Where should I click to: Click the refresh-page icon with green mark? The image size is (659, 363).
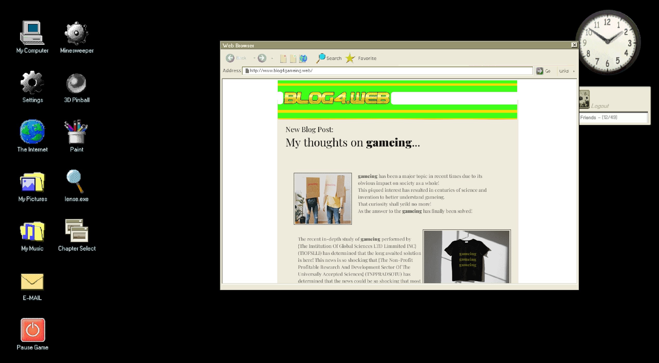[x=293, y=59]
